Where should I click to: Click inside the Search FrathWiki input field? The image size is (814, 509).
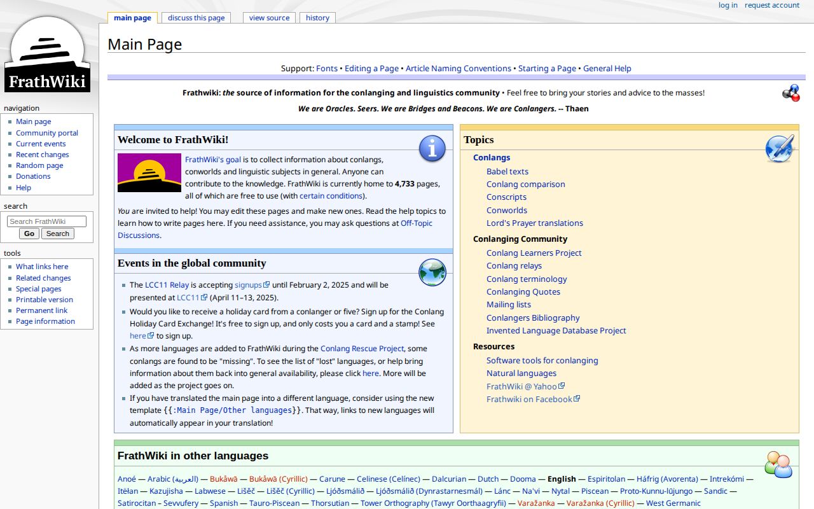(46, 221)
